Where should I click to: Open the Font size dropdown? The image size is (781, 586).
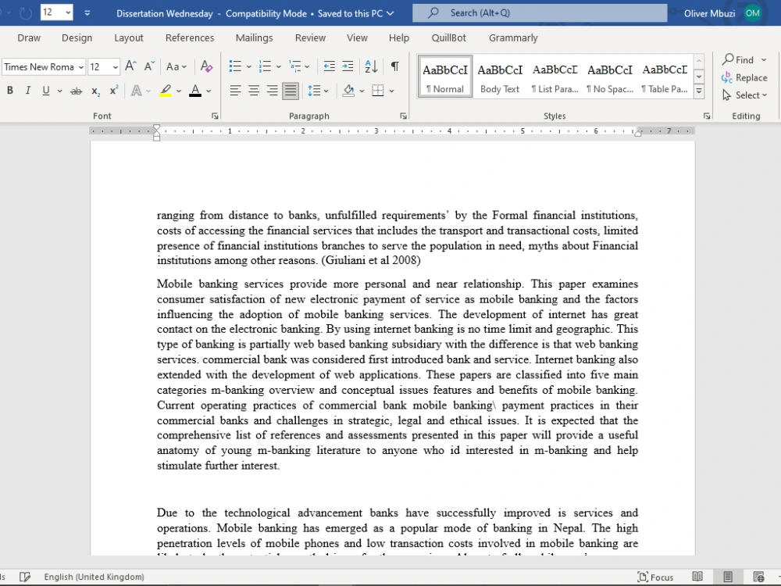[115, 66]
